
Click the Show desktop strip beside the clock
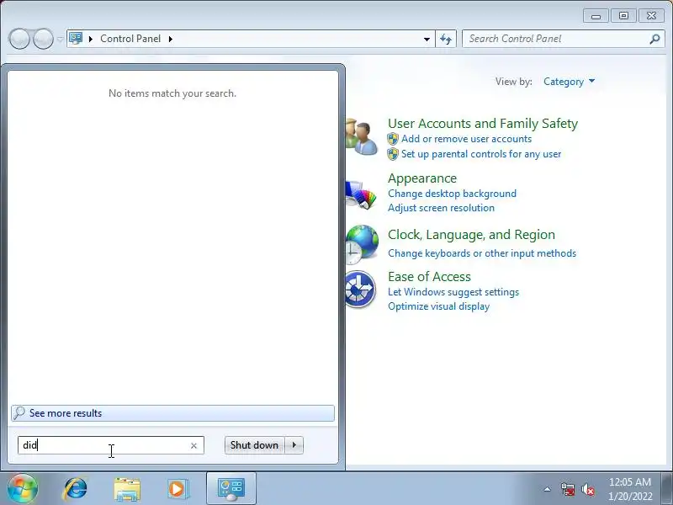(667, 488)
